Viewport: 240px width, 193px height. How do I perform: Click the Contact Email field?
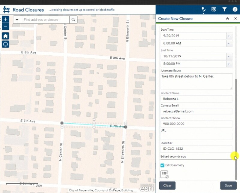click(x=196, y=111)
